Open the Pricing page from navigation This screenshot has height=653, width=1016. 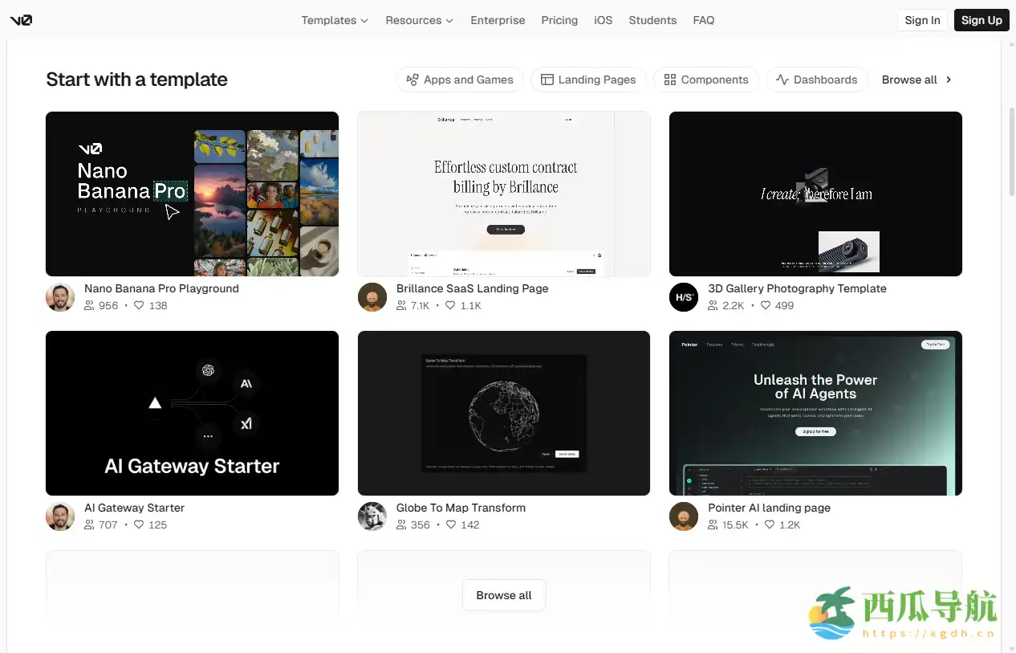pos(559,20)
